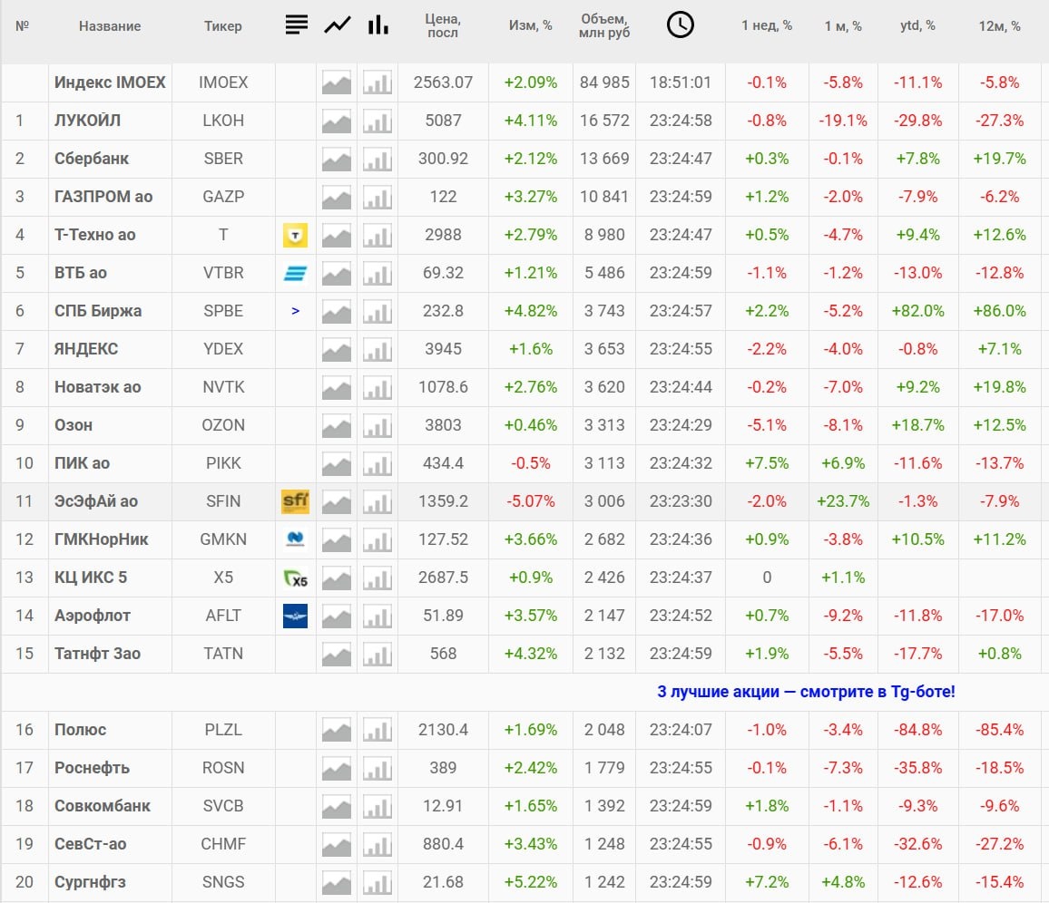Click 12м value -85.4% in Полюс row
Screen dimensions: 1049x903
(999, 730)
